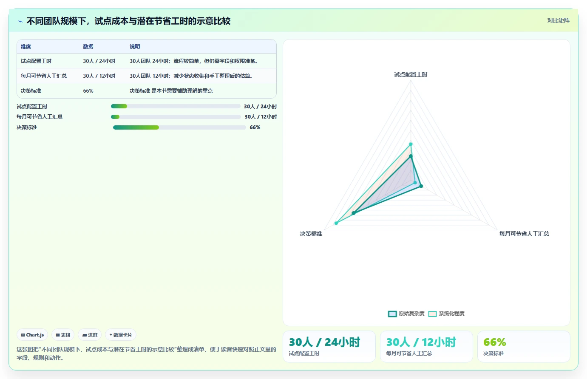Click the 30人 / 12小时 progress value label
587x379 pixels.
(261, 117)
